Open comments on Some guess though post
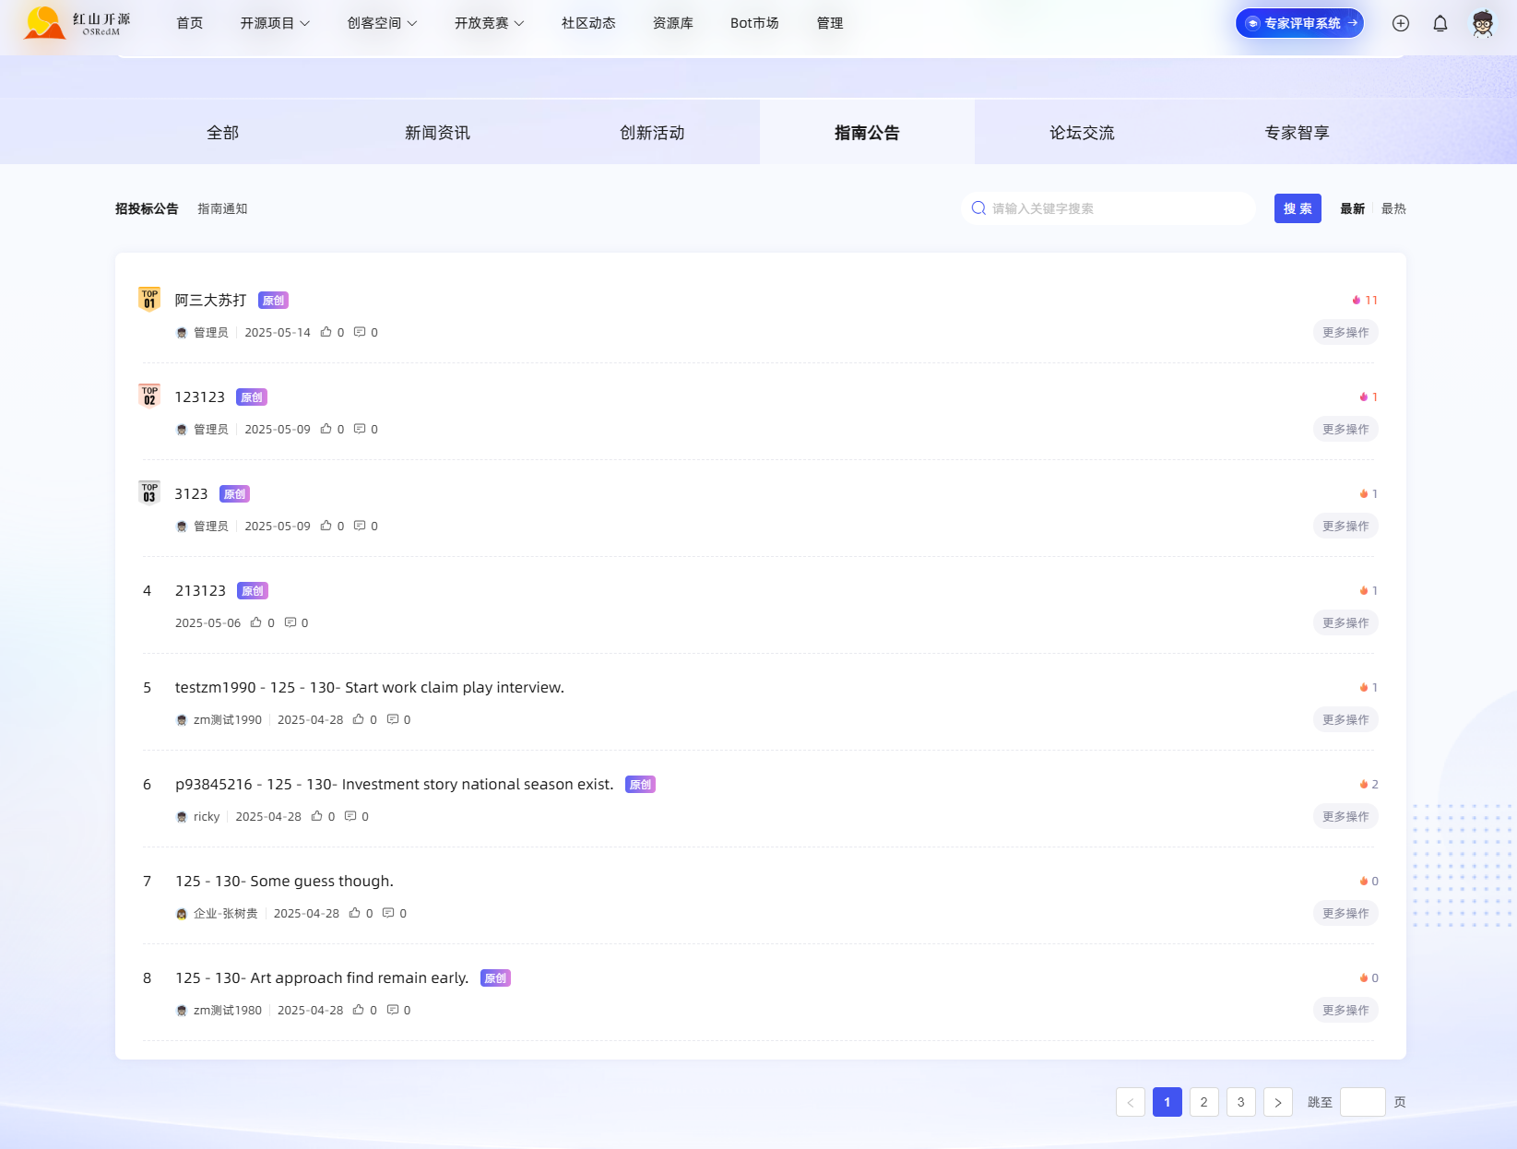 point(388,913)
